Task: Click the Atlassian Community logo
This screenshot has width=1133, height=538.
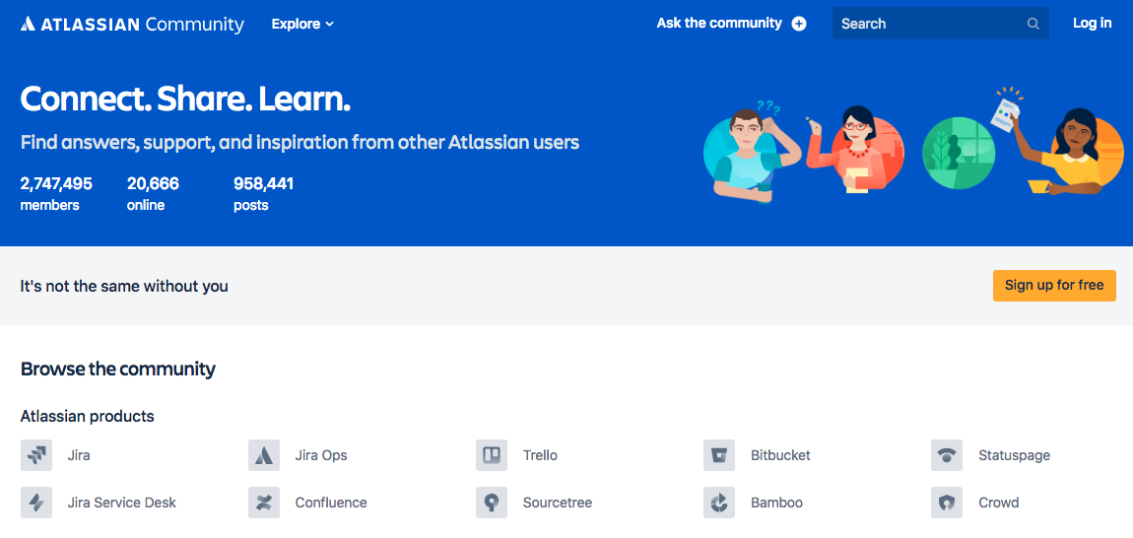Action: 132,24
